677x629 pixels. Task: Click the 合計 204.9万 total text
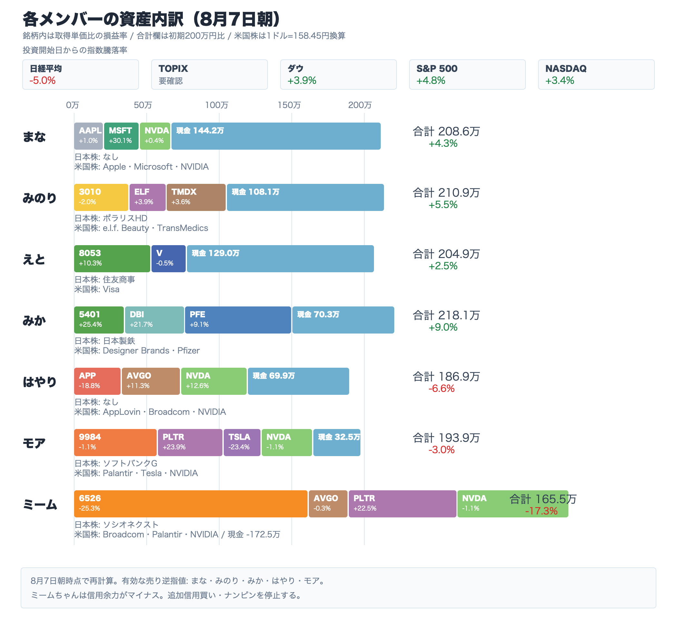[x=446, y=254]
